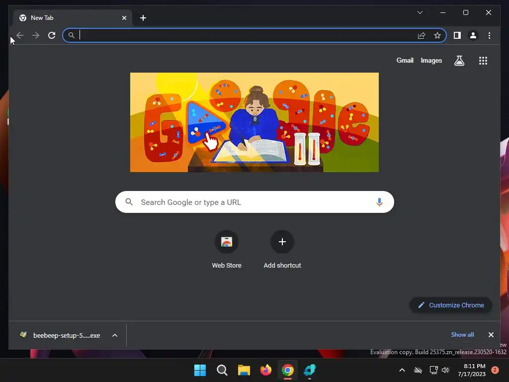
Task: Open Google Images link
Action: point(431,60)
